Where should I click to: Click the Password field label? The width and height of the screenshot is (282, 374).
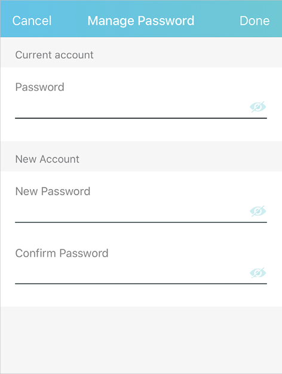pos(40,87)
